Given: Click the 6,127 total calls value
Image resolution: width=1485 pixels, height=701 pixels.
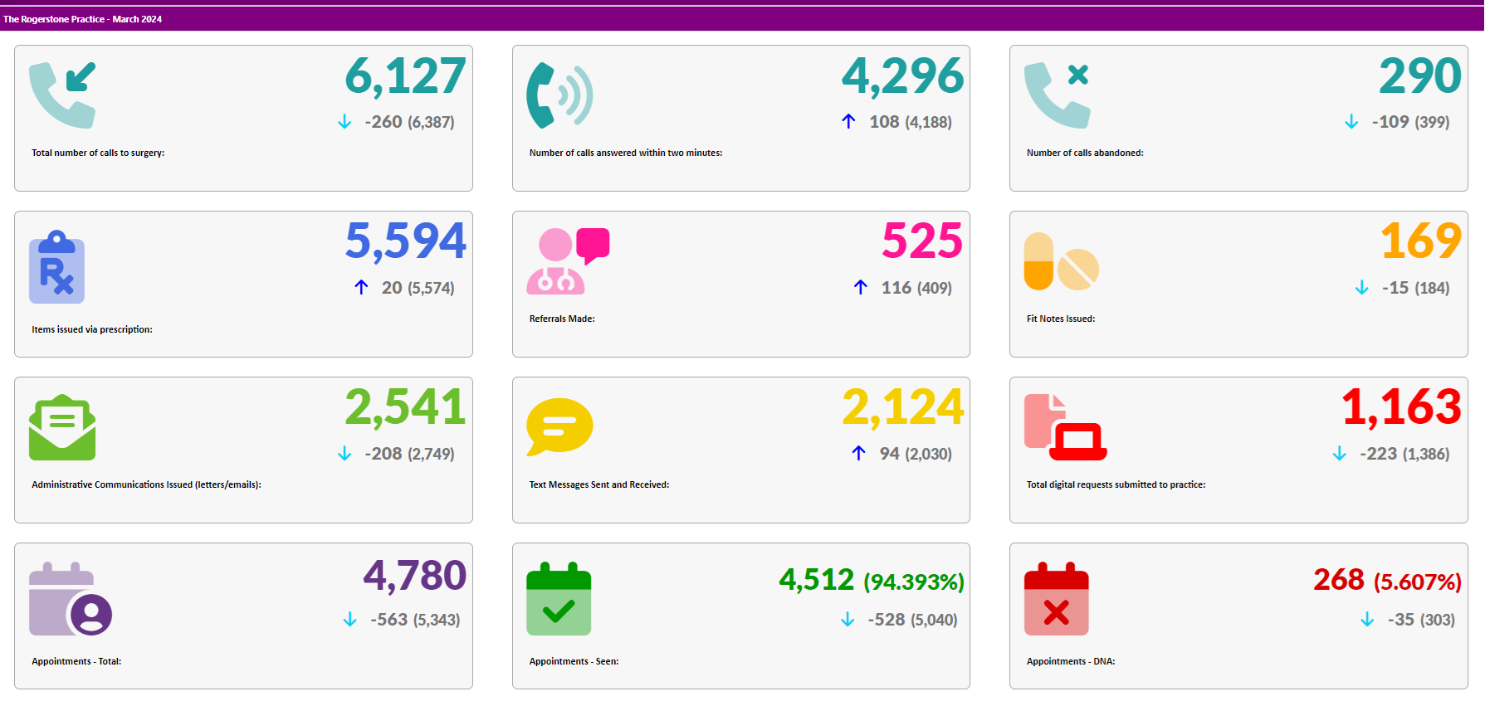Looking at the screenshot, I should point(405,76).
